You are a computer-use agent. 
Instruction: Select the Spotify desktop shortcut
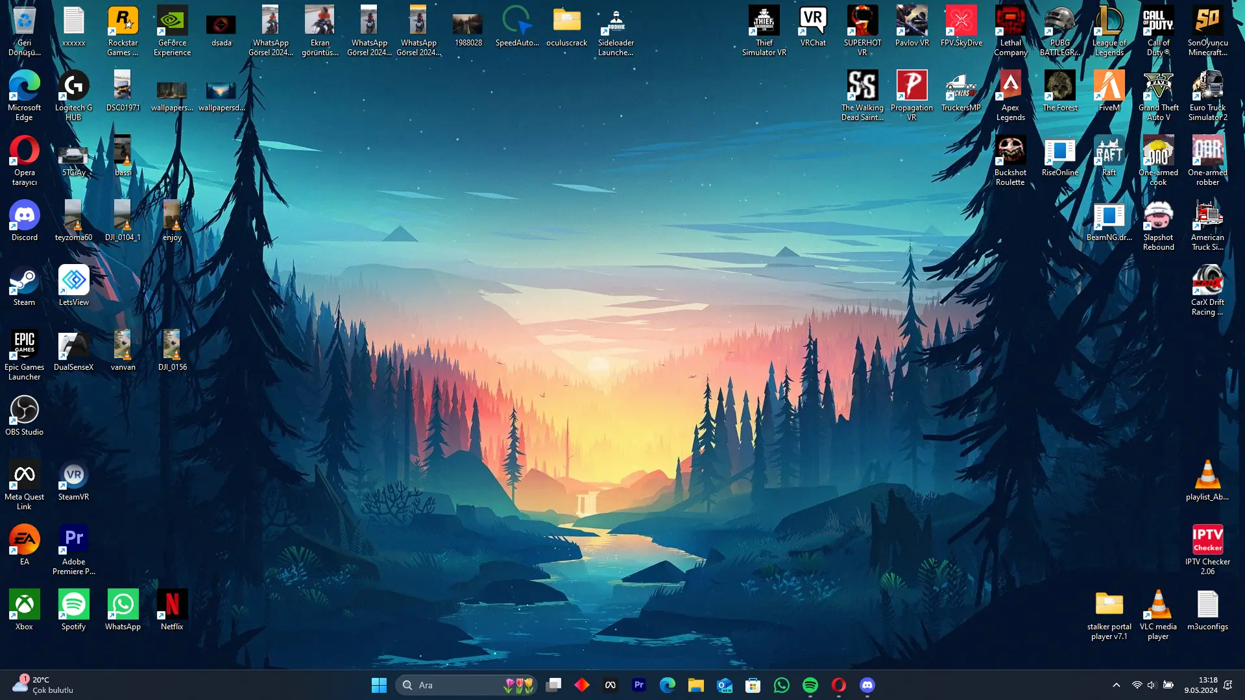click(x=73, y=610)
